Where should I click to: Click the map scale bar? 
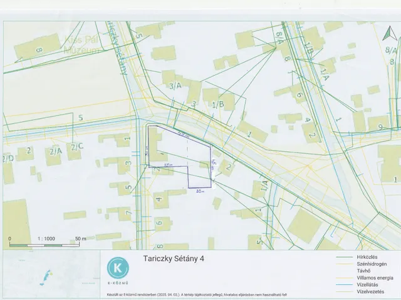pos(44,245)
